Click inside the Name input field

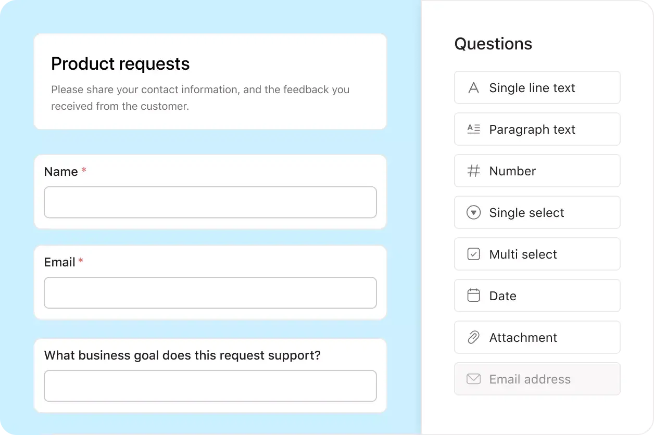[210, 202]
